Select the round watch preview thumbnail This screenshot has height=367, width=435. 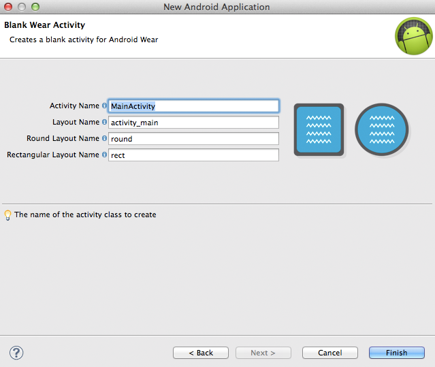click(x=382, y=129)
